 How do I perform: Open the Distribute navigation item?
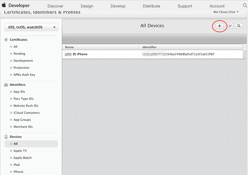(152, 6)
